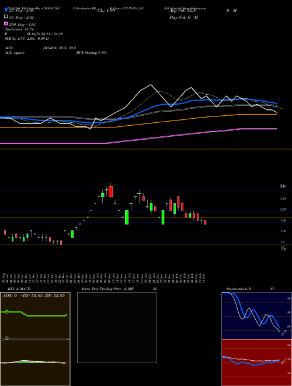Click the white 50 Day legend swatch

click(x=6, y=17)
